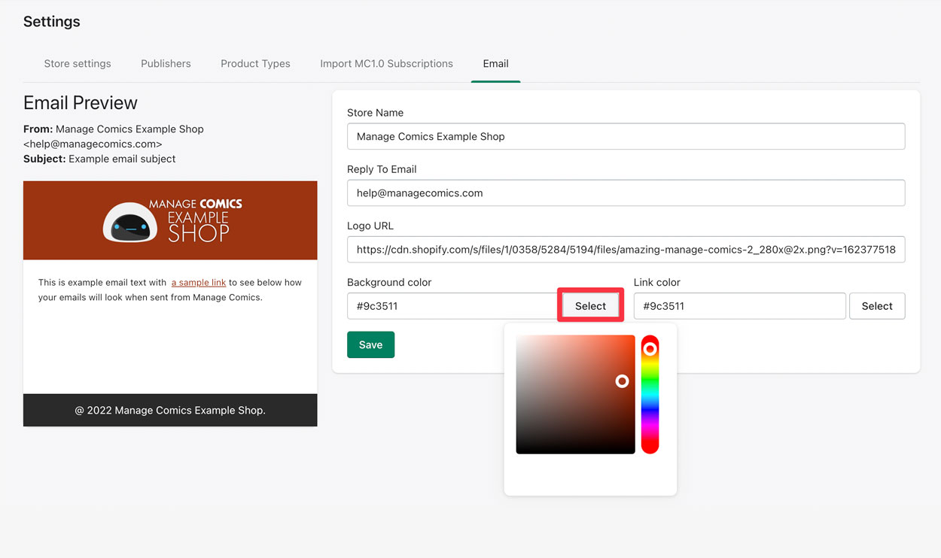Go to the Product Types tab

click(x=255, y=64)
